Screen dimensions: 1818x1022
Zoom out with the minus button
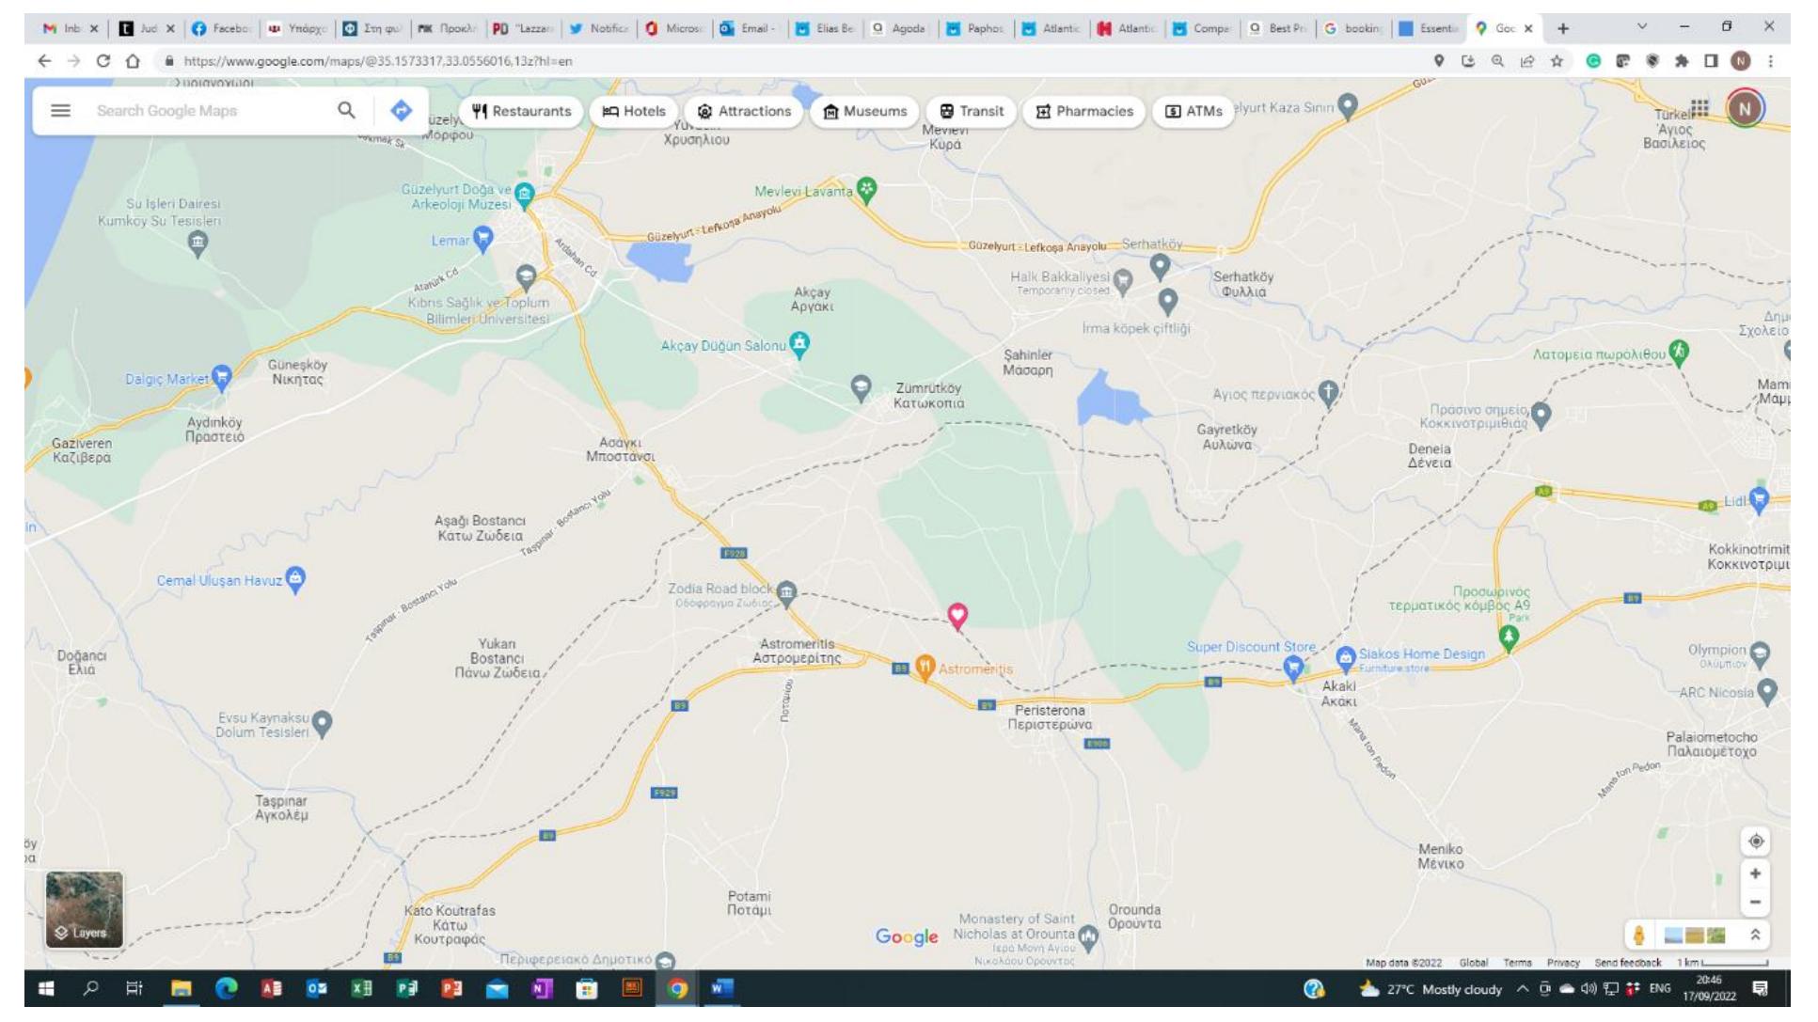(x=1755, y=904)
